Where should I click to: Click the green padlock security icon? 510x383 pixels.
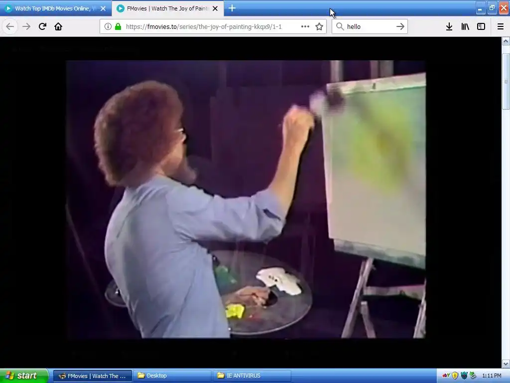click(118, 27)
